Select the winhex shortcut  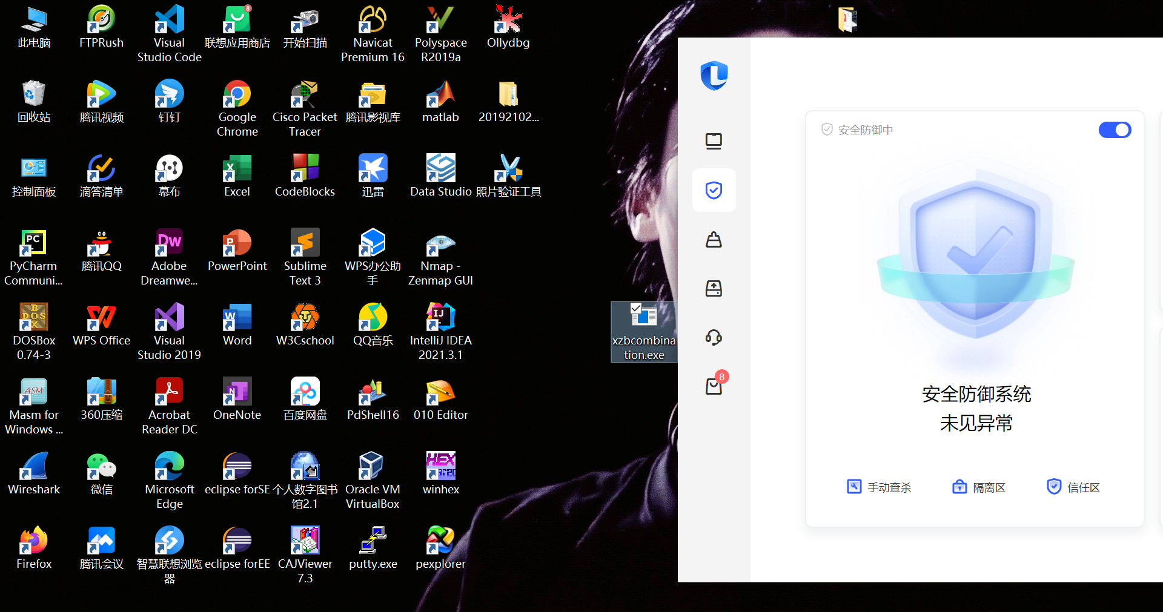point(440,475)
